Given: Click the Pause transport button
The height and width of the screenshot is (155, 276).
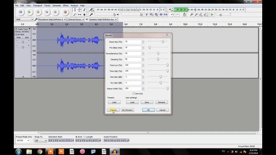Looking at the screenshot, I should pos(21,12).
